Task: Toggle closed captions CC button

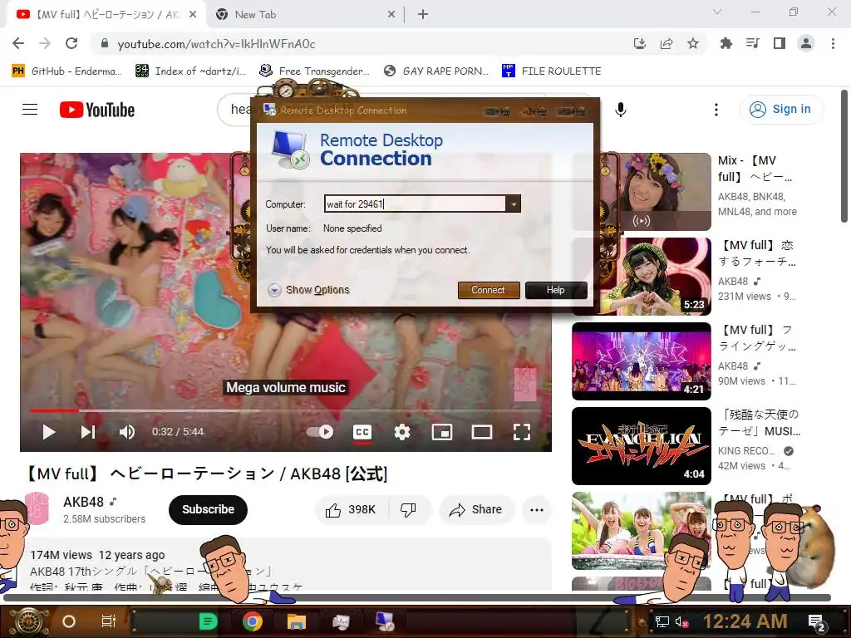Action: coord(362,432)
